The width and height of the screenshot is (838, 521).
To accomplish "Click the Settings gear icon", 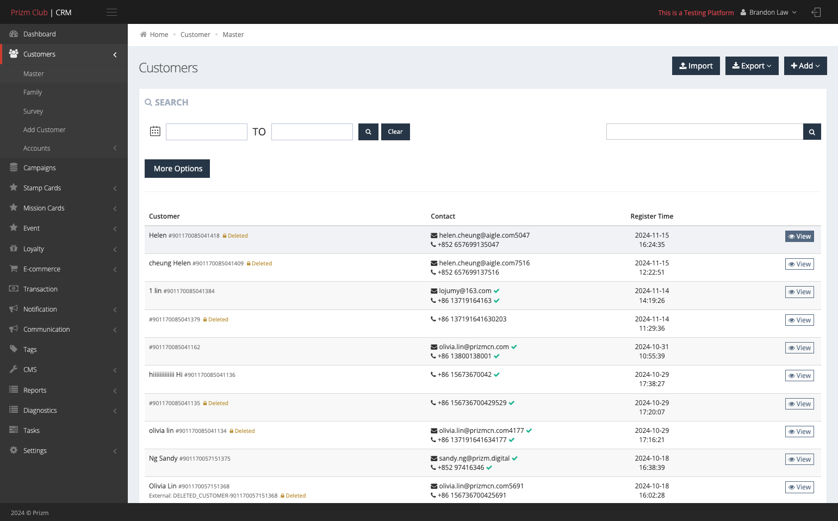I will tap(14, 450).
